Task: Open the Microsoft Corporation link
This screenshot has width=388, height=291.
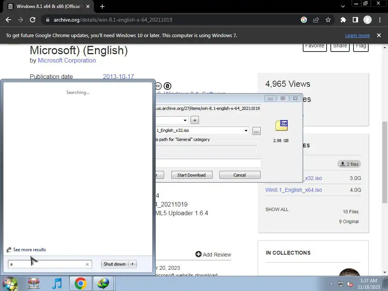Action: pyautogui.click(x=67, y=60)
